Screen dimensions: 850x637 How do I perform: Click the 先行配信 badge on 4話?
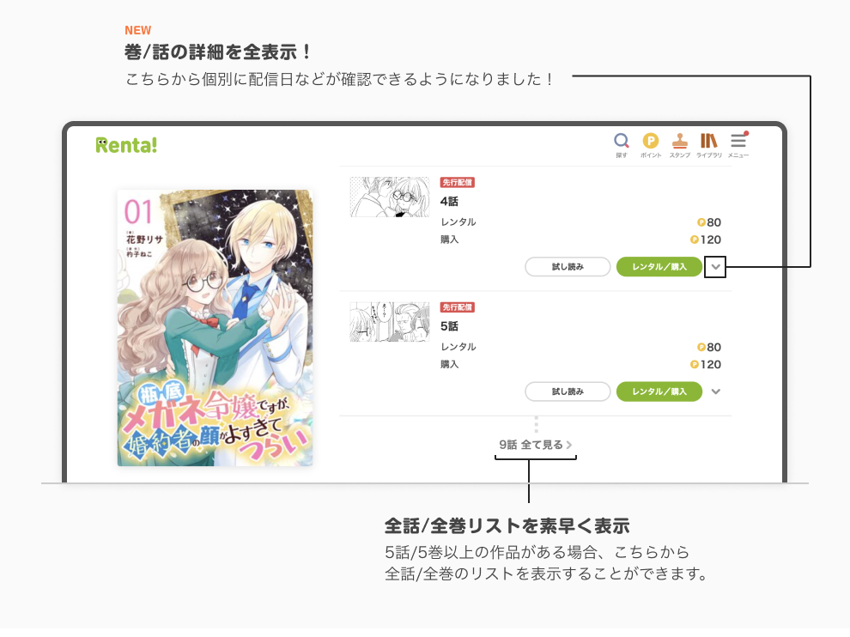[458, 182]
